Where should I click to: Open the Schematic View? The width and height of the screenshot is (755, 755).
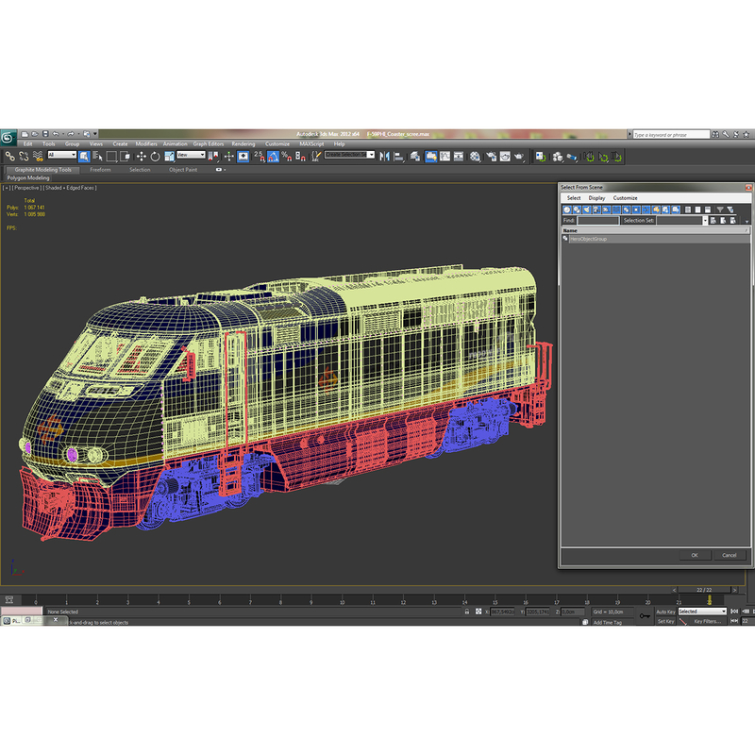459,157
